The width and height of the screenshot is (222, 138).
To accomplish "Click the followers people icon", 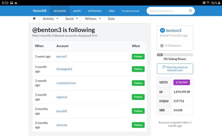I will pyautogui.click(x=162, y=45).
